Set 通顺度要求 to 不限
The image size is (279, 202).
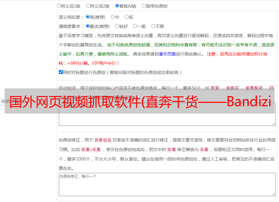[153, 26]
